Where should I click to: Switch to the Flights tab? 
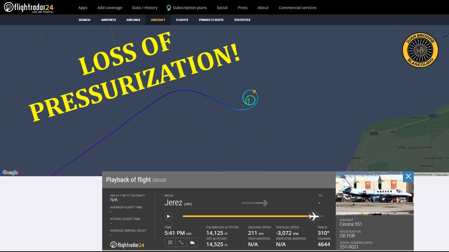click(x=182, y=20)
